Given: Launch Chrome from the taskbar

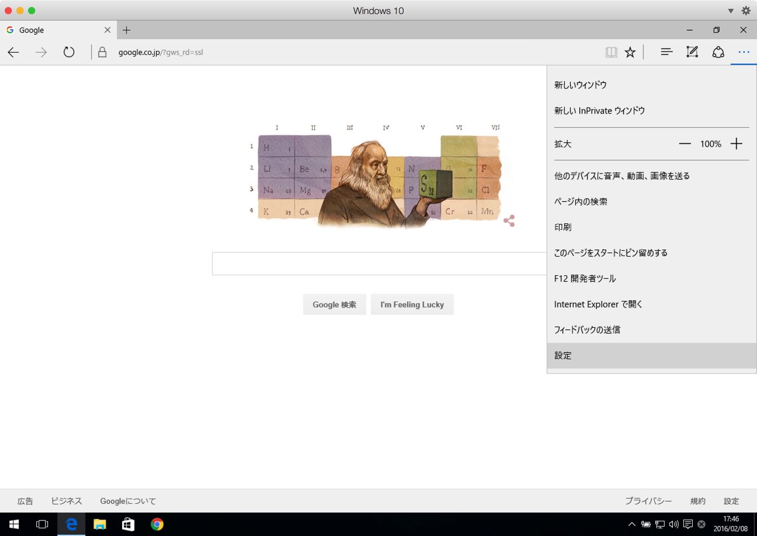Looking at the screenshot, I should tap(157, 524).
